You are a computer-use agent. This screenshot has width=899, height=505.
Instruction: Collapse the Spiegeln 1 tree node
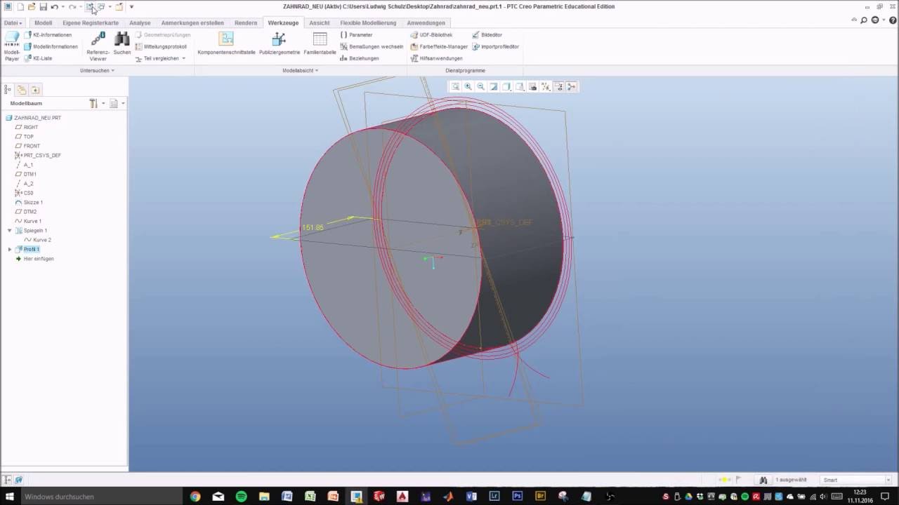point(9,230)
